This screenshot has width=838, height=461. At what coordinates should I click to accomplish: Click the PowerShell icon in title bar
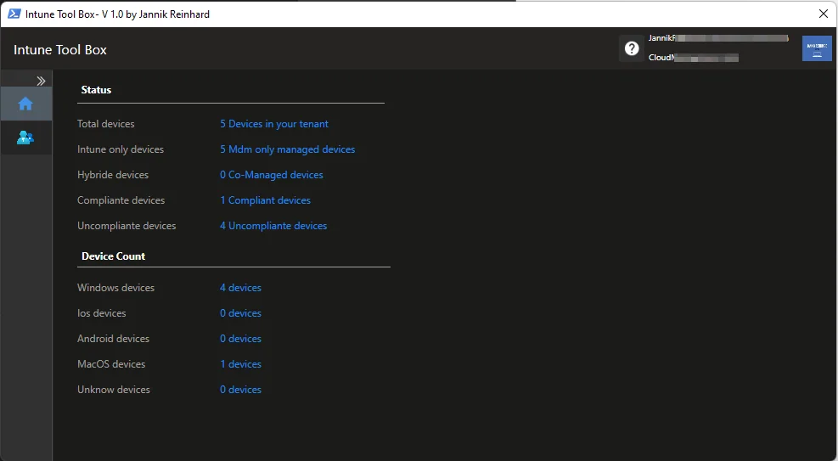click(x=14, y=14)
